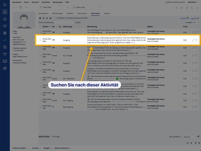This screenshot has height=151, width=201.
Task: Click the magnifier icon of the Besichtigung row
Action: (41, 107)
